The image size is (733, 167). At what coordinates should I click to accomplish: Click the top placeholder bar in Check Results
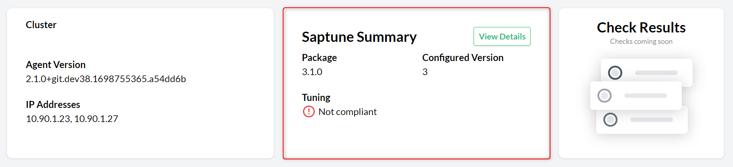tap(656, 73)
